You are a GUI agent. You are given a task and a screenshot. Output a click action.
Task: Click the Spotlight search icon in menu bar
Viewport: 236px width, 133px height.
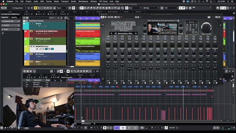point(228,1)
